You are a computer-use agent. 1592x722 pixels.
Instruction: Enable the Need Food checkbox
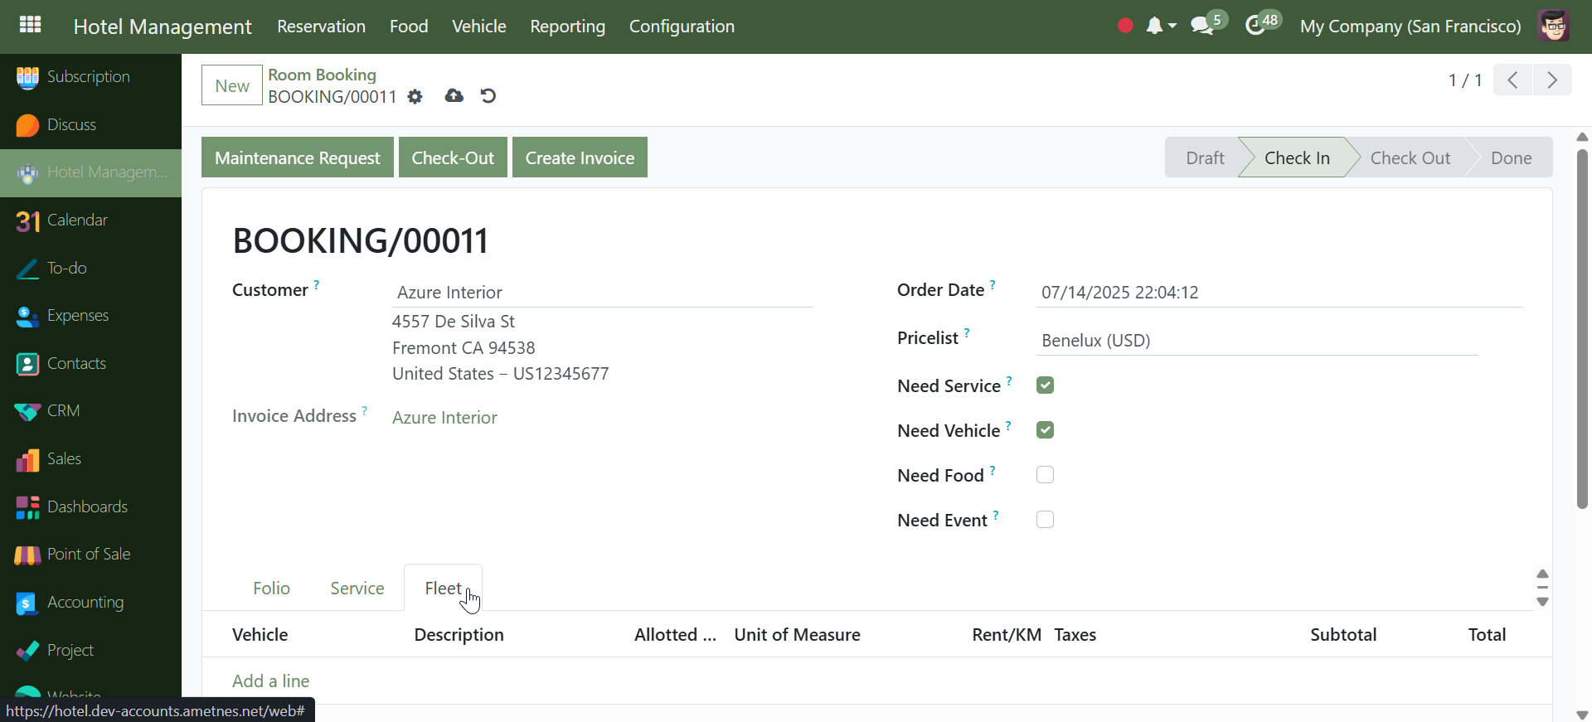pyautogui.click(x=1045, y=475)
